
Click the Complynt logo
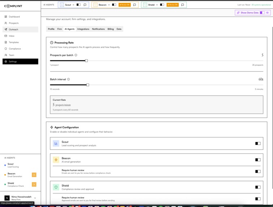[x=13, y=6]
